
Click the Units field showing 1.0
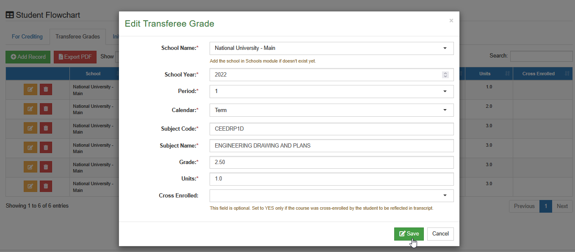click(x=332, y=179)
